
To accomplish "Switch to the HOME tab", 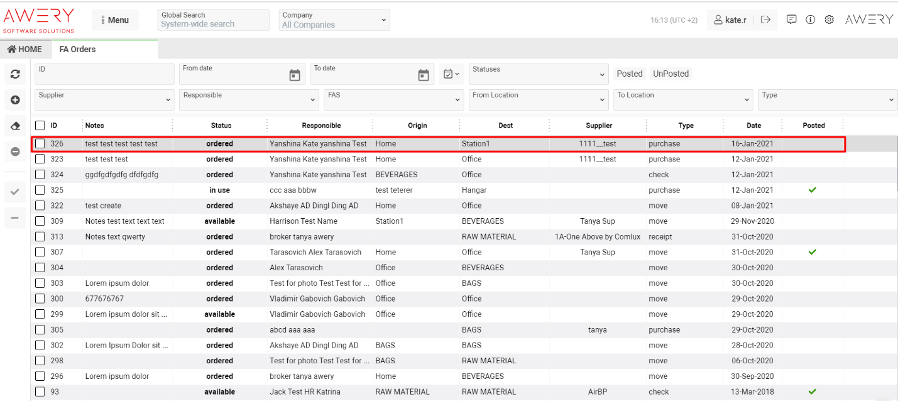I will (25, 49).
